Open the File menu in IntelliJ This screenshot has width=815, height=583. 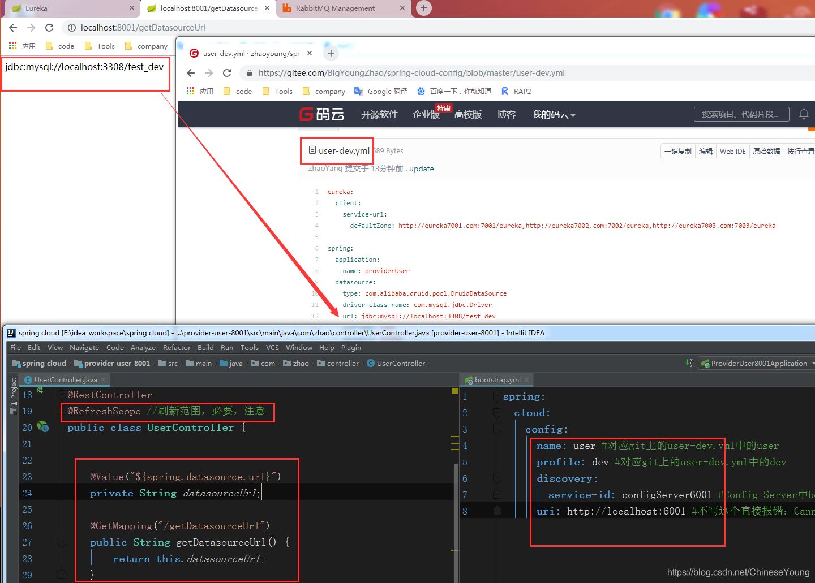click(15, 348)
